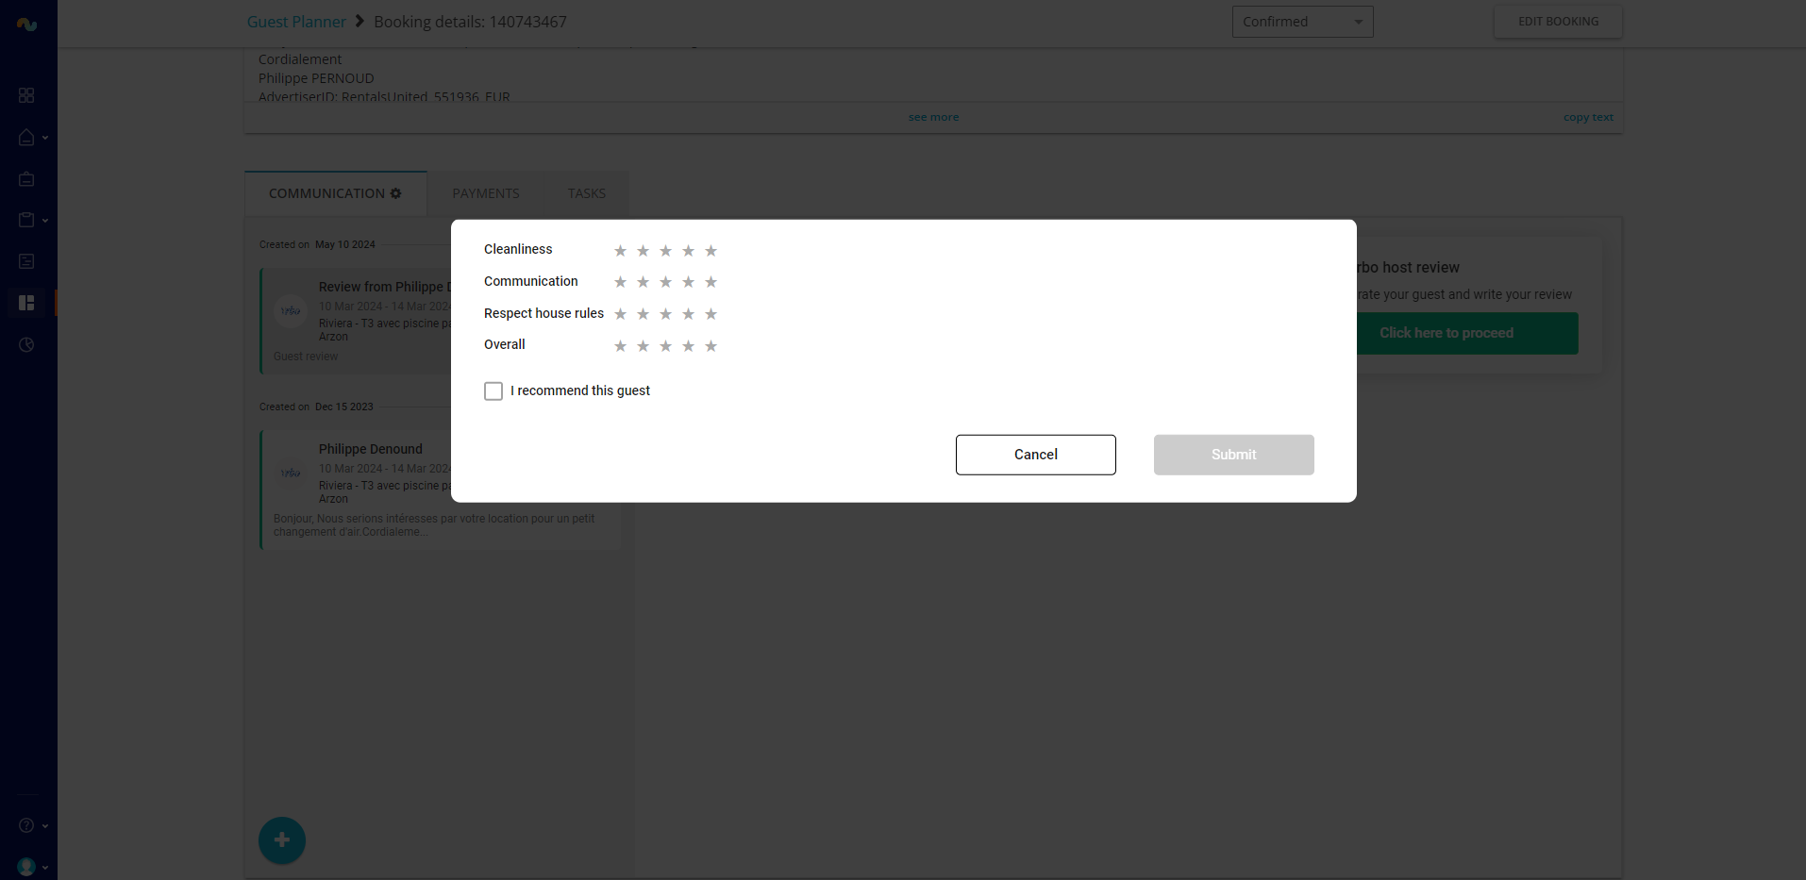
Task: Rate Overall five stars
Action: [711, 346]
